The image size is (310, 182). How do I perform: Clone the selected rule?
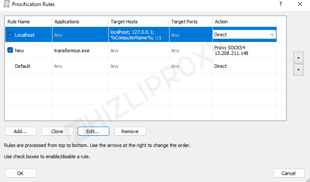[57, 131]
